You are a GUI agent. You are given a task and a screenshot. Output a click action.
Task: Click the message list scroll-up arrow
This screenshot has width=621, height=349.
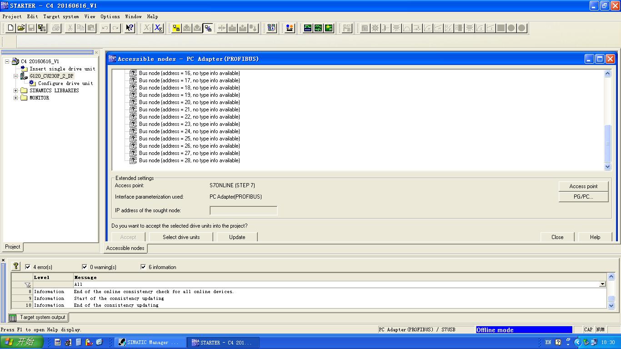tap(611, 276)
